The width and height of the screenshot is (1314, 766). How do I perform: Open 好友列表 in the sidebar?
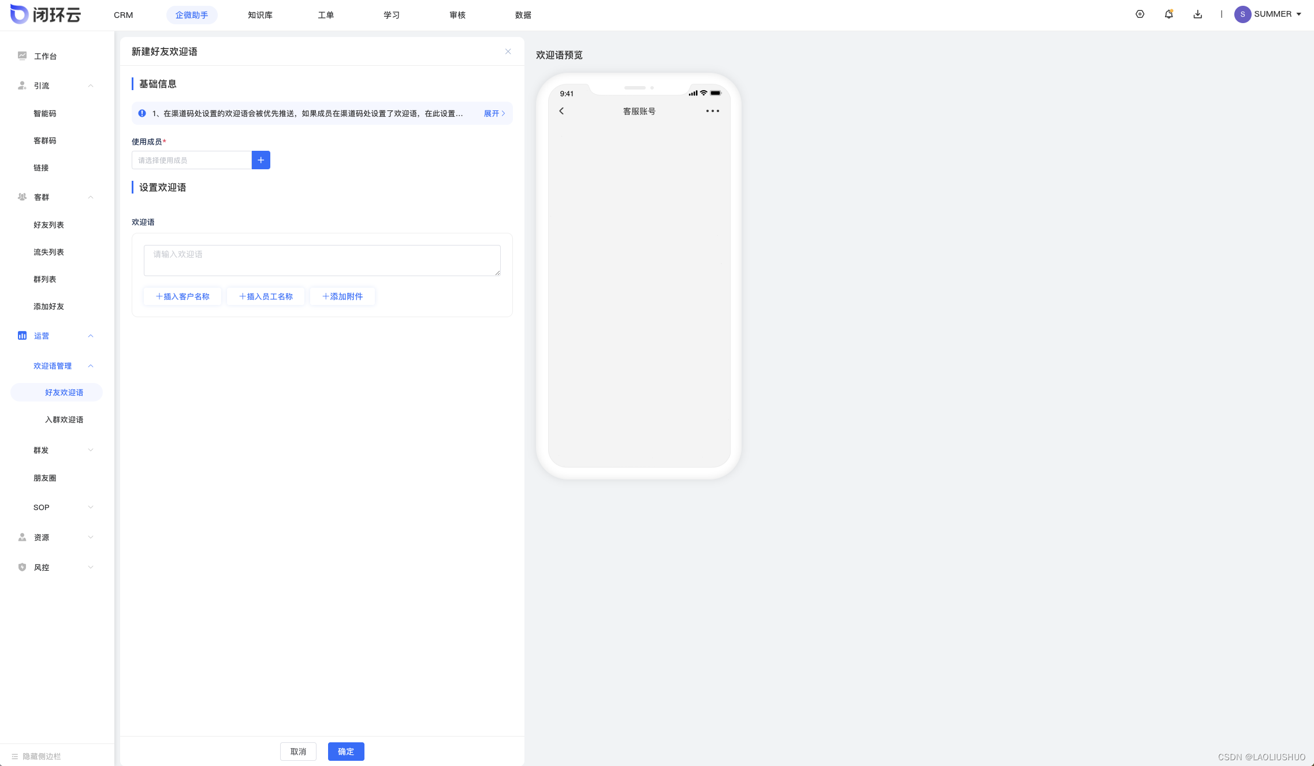49,225
